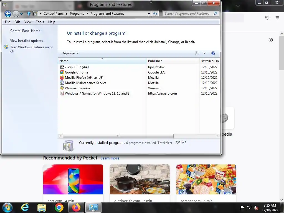Click the Up one level arrow
Image resolution: width=284 pixels, height=213 pixels.
point(29,14)
